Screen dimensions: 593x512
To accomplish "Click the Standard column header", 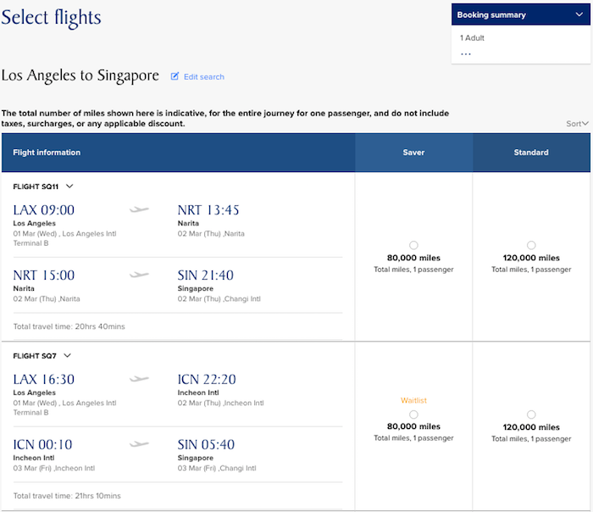I will click(531, 153).
